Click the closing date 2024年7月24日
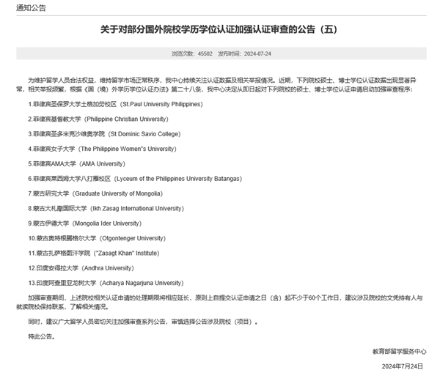This screenshot has width=440, height=370. tap(406, 364)
